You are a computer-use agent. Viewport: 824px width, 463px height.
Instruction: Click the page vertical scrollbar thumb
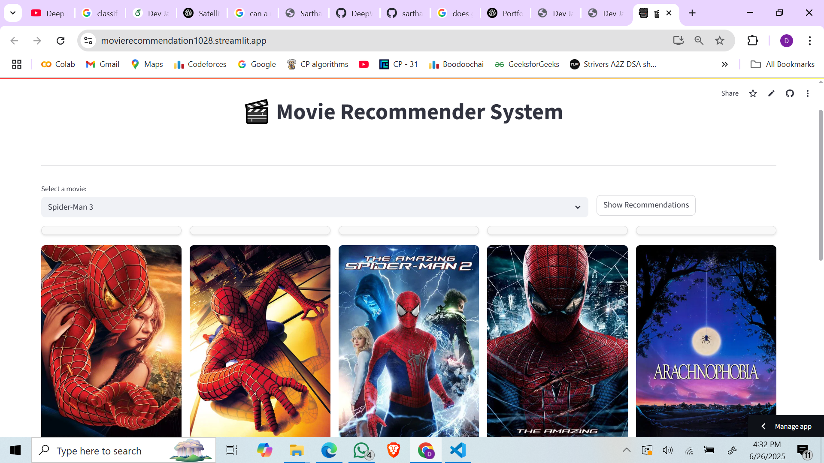821,184
